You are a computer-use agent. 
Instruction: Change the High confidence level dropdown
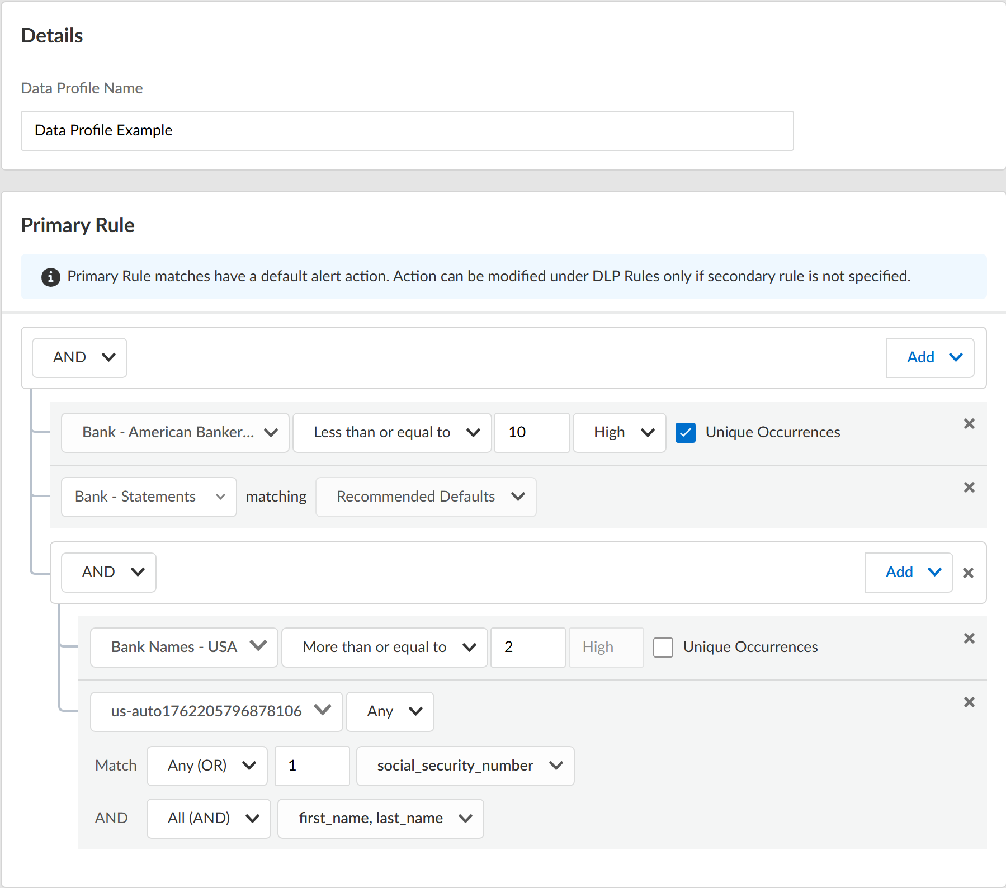[619, 433]
